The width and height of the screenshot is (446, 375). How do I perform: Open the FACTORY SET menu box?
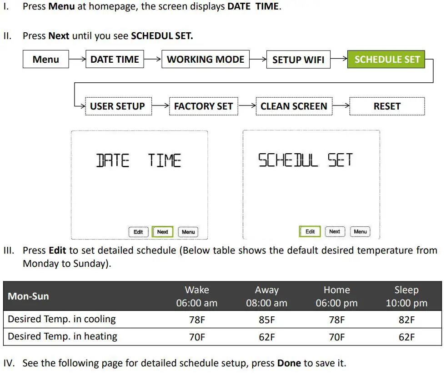[204, 106]
